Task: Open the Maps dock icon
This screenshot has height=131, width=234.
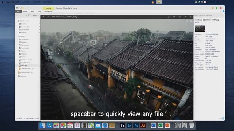Action: [x=91, y=126]
